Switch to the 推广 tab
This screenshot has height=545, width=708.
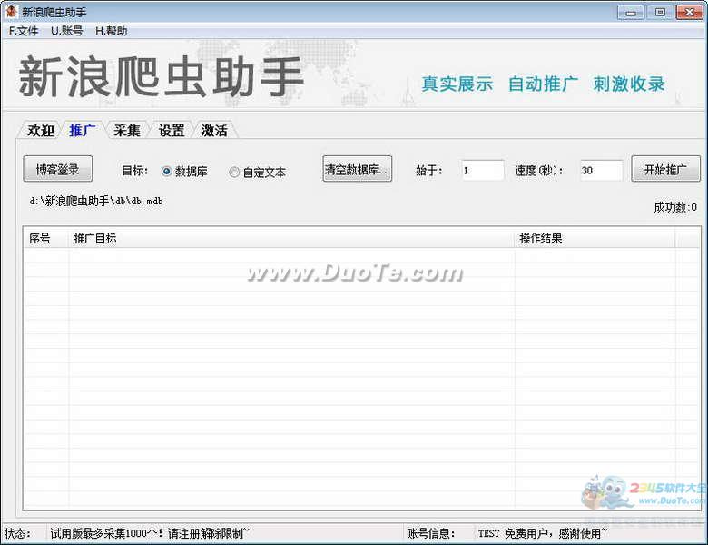83,130
